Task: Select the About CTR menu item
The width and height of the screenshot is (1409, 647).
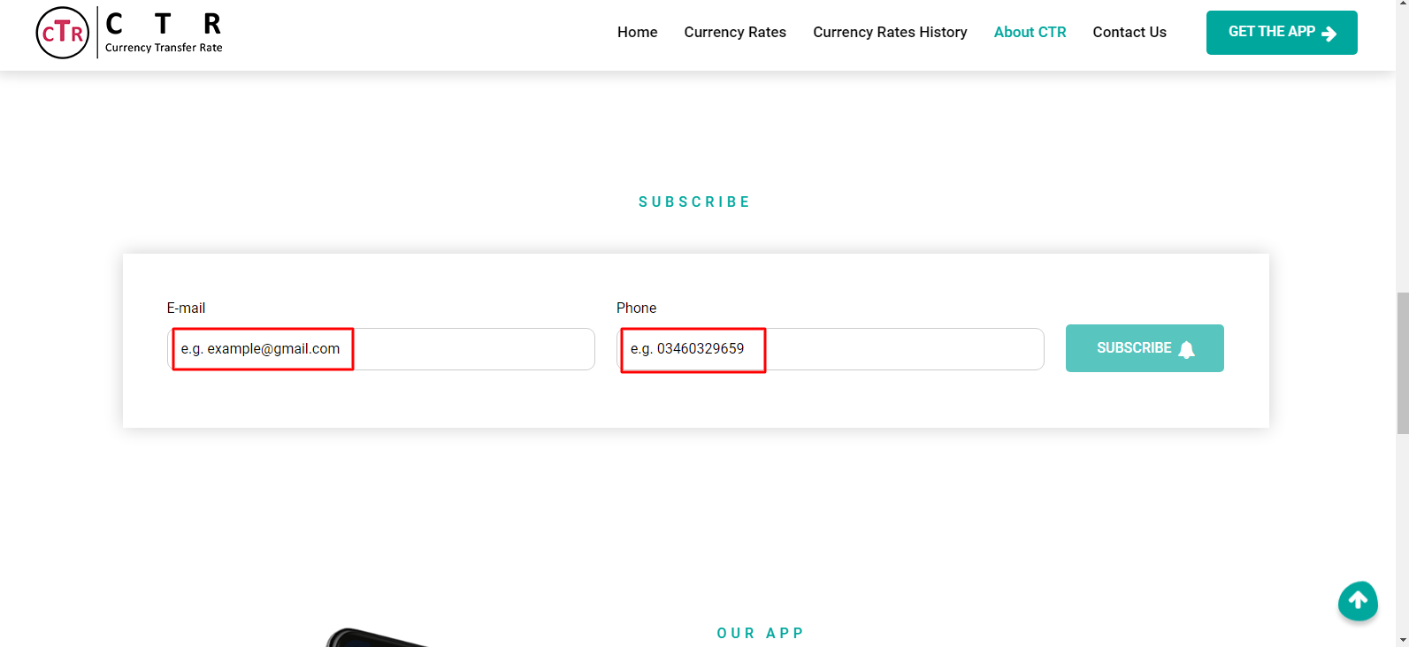Action: tap(1030, 33)
